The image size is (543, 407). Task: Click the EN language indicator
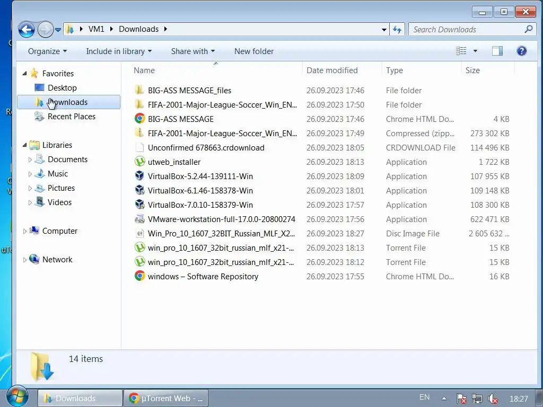point(424,397)
